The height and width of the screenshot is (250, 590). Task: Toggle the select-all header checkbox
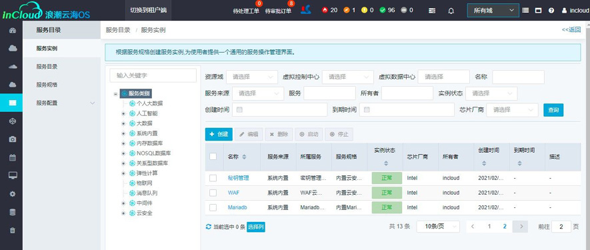(213, 156)
